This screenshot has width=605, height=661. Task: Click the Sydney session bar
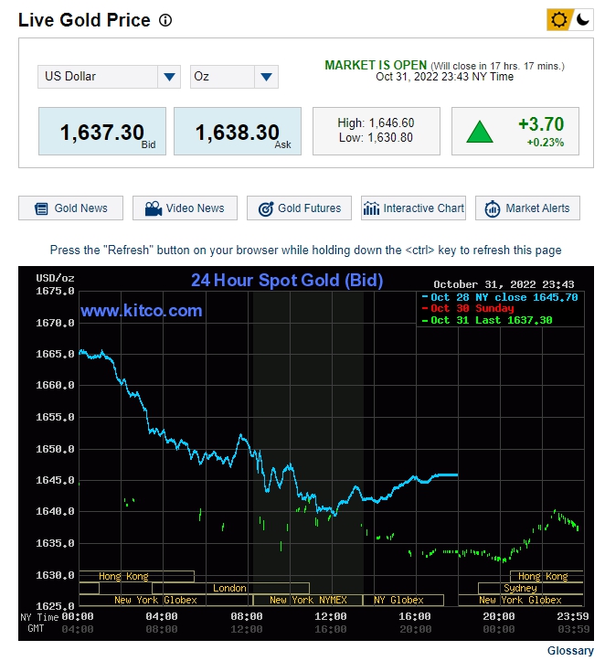pos(530,588)
